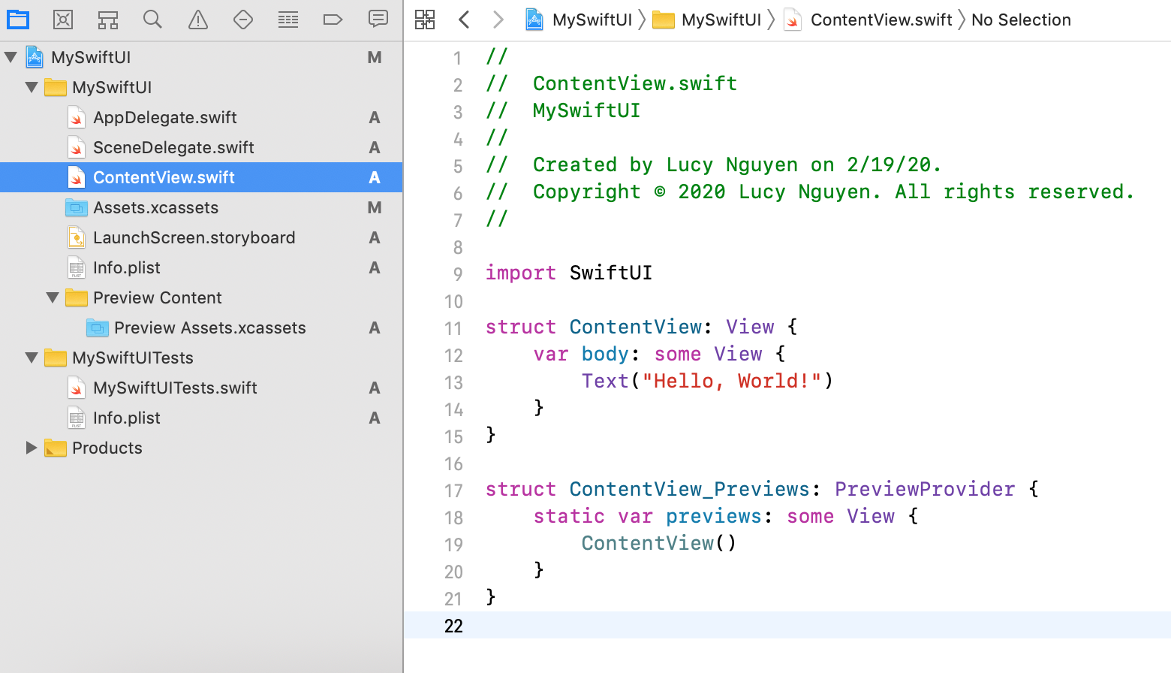
Task: Open the Test navigator diamond icon
Action: pos(243,20)
